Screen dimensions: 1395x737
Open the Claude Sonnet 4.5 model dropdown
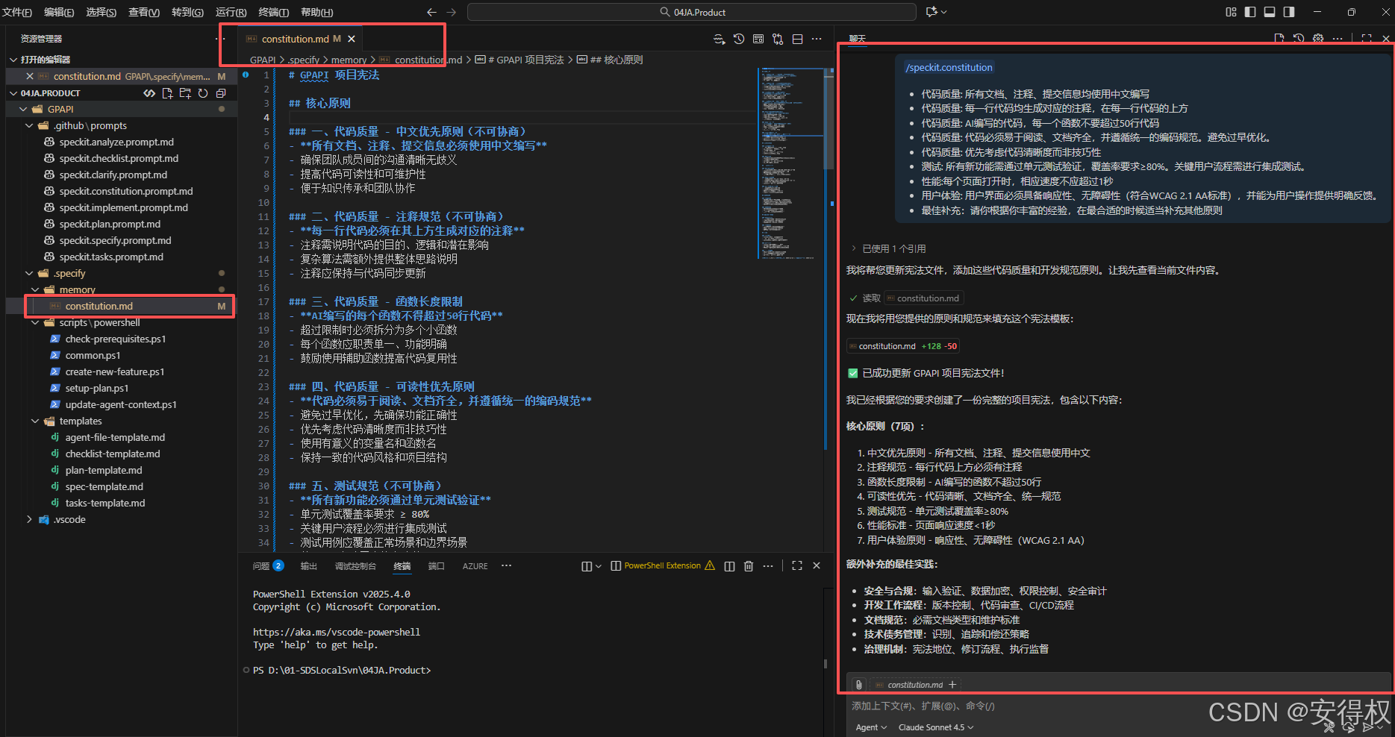pyautogui.click(x=934, y=727)
